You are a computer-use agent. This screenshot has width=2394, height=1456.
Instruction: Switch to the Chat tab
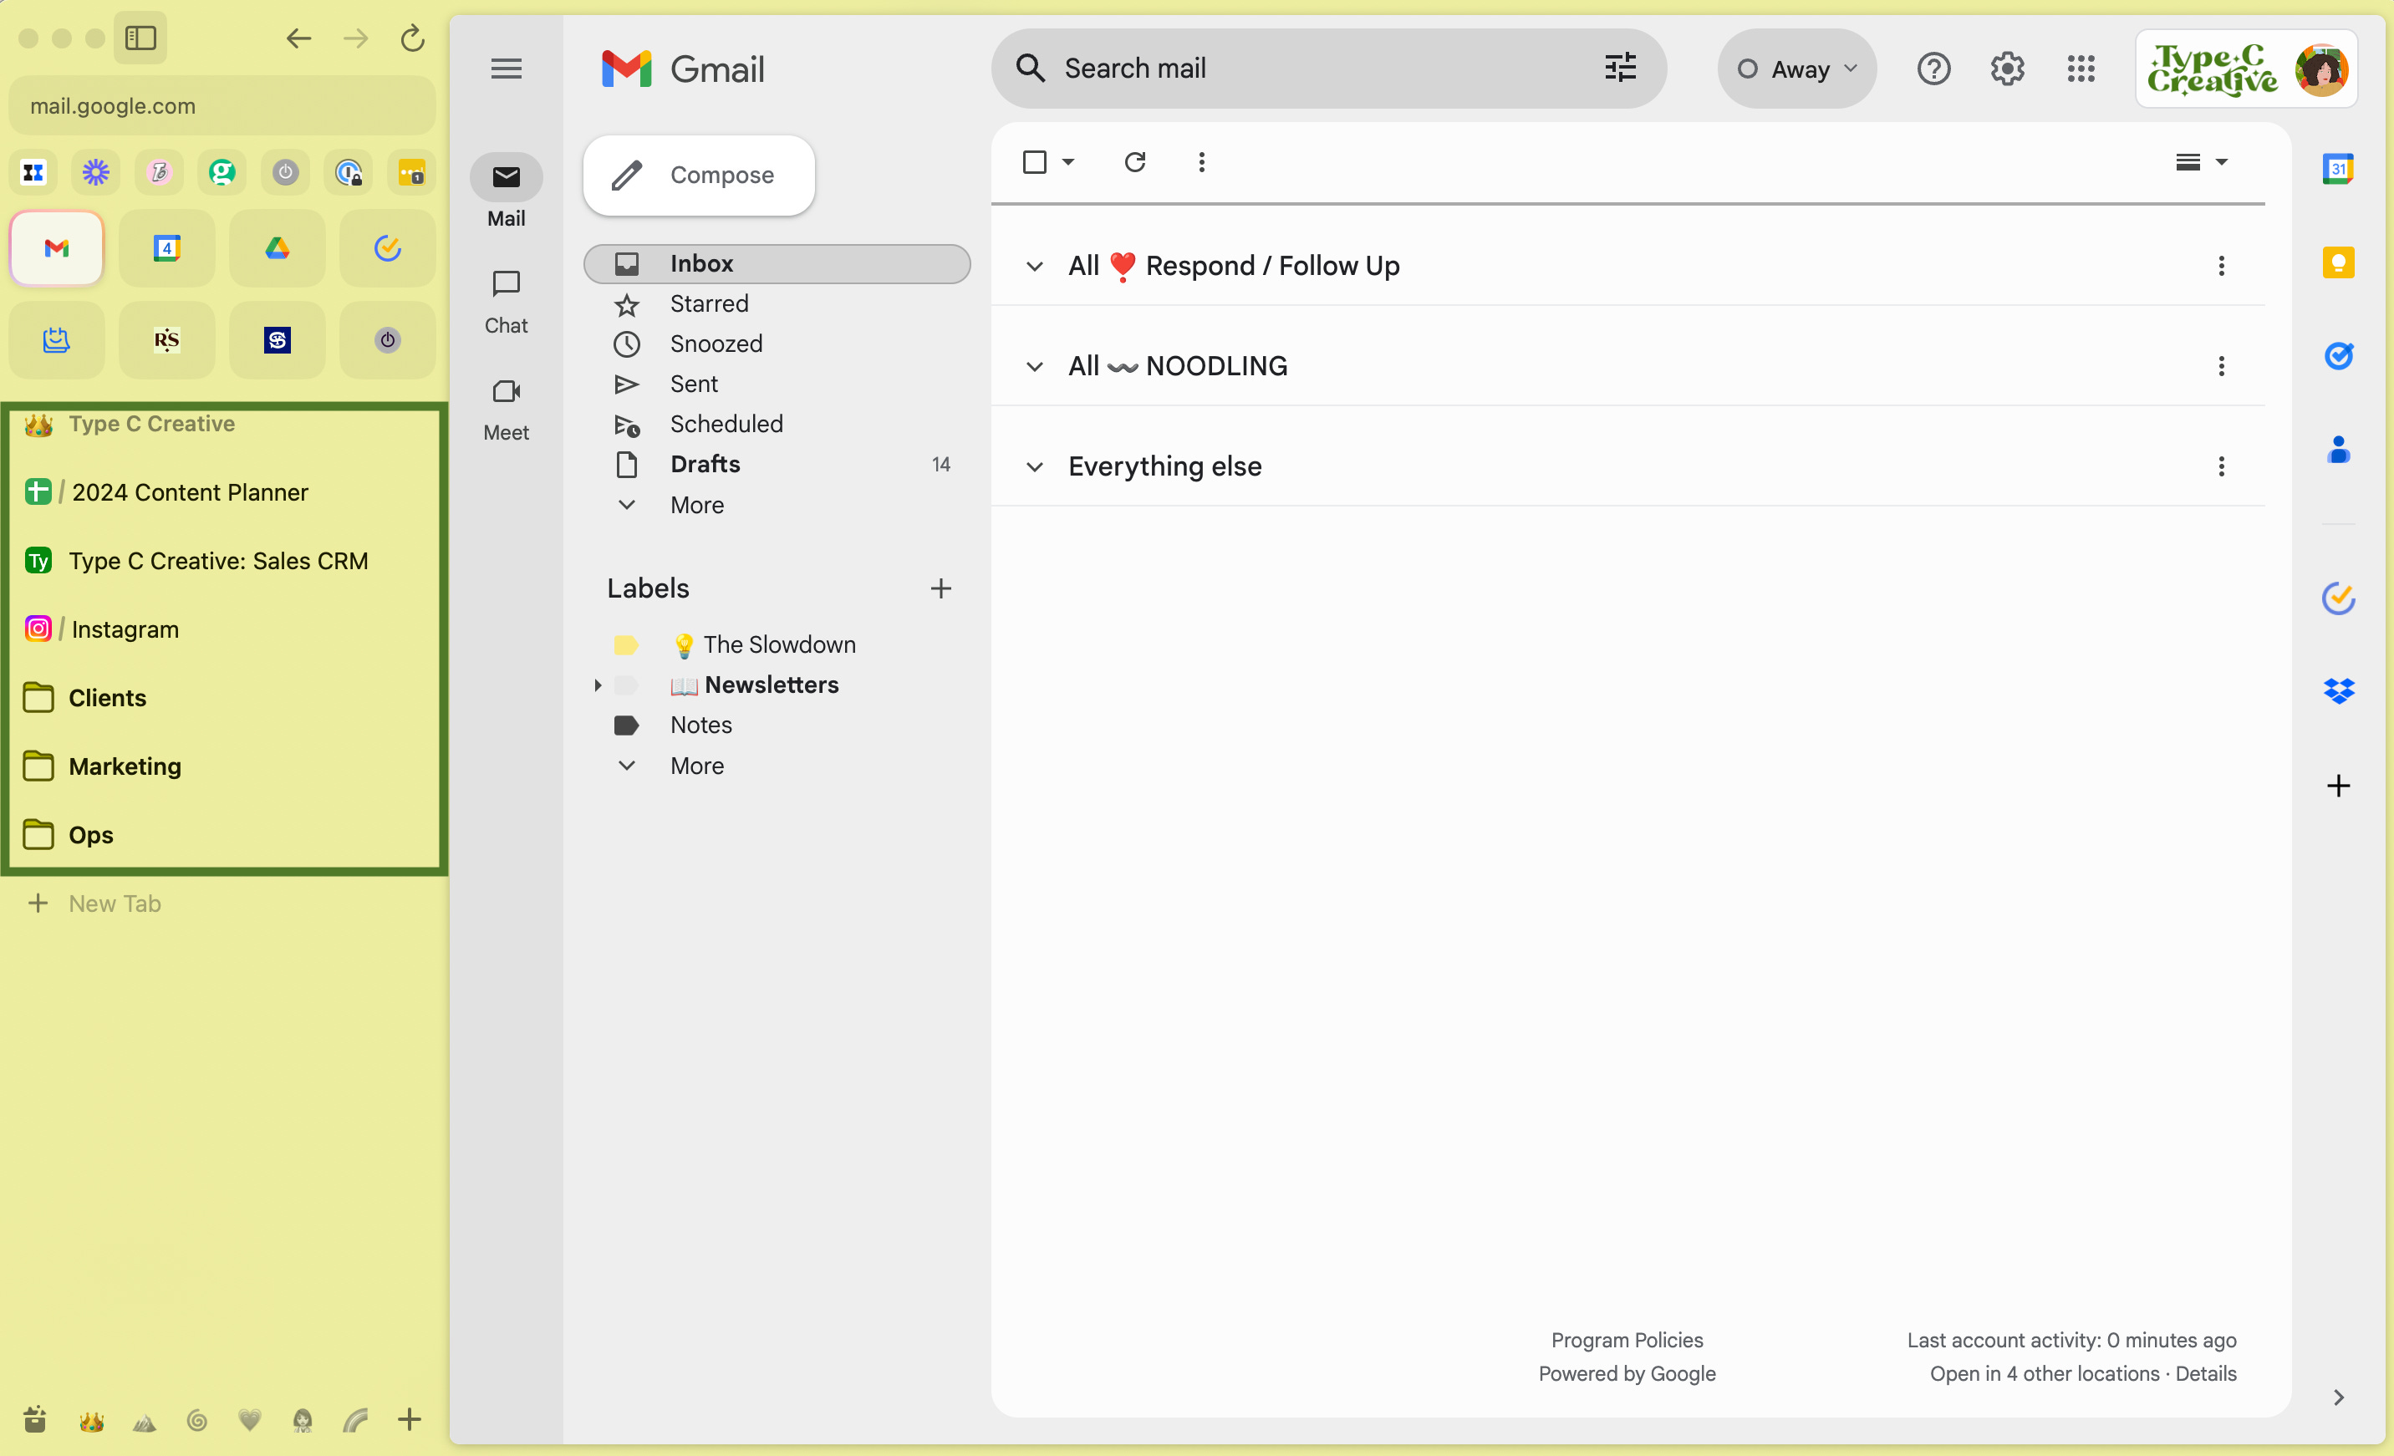click(507, 302)
